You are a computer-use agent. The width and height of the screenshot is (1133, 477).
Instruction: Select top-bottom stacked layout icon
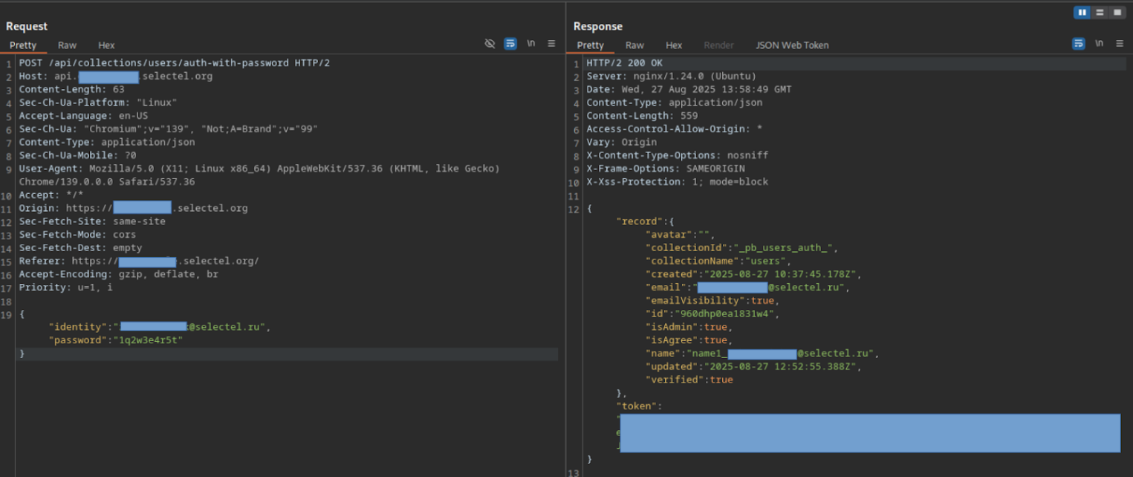click(1100, 13)
